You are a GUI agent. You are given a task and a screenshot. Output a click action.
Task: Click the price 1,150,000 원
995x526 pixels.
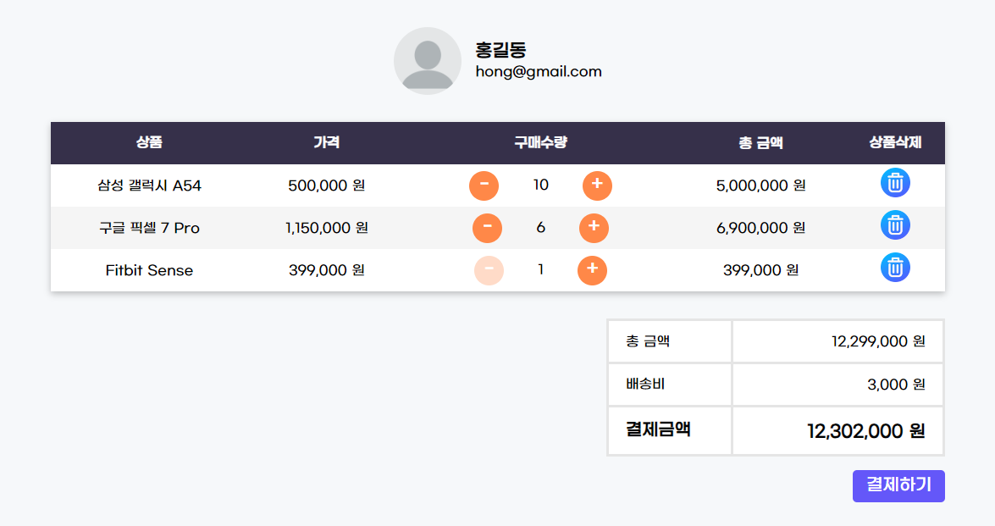(x=327, y=228)
